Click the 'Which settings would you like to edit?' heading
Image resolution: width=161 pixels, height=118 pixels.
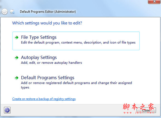click(x=47, y=23)
